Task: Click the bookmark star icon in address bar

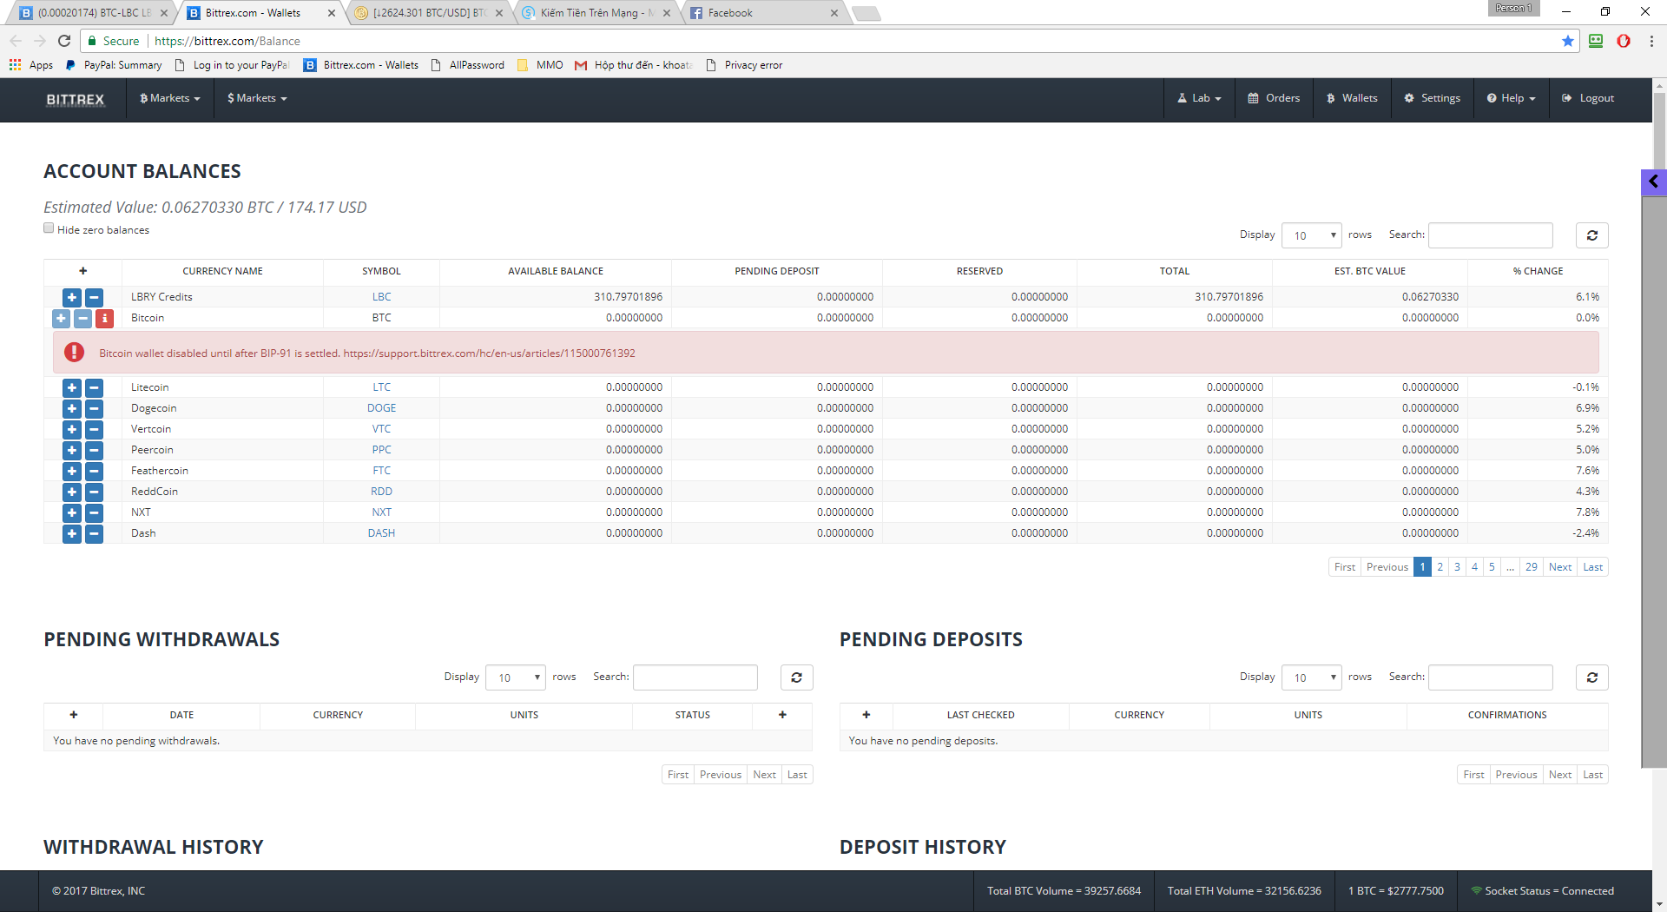Action: (x=1567, y=41)
